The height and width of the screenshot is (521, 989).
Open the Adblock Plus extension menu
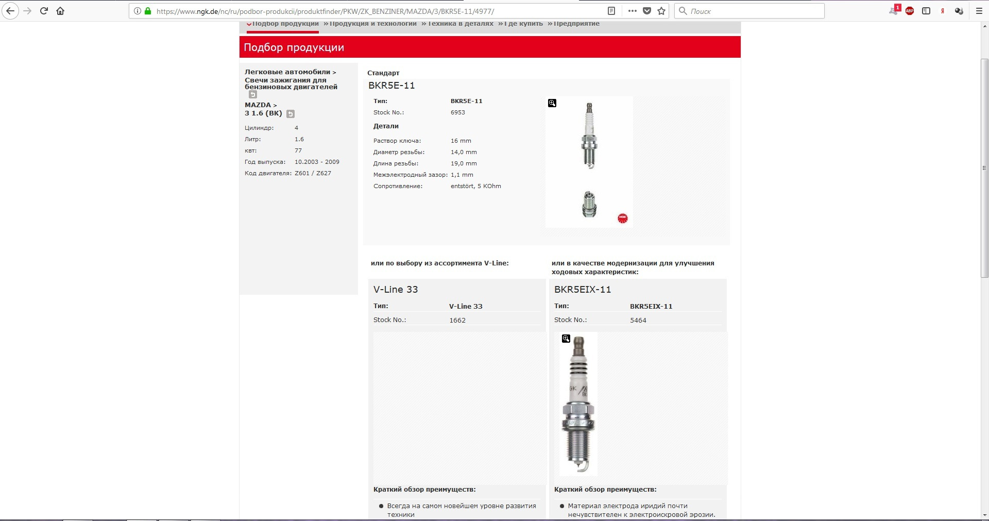[910, 11]
